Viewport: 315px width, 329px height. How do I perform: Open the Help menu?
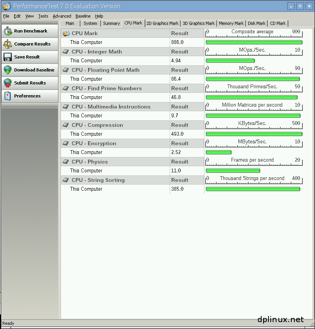[99, 16]
